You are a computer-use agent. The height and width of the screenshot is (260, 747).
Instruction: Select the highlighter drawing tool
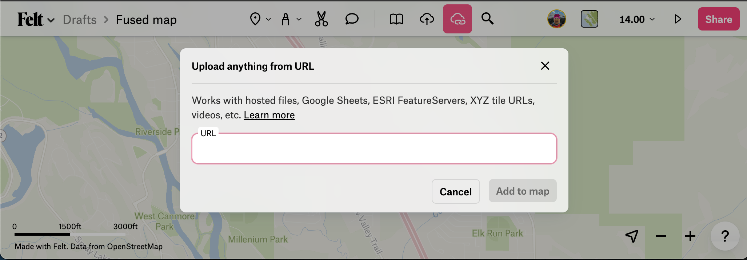tap(286, 19)
